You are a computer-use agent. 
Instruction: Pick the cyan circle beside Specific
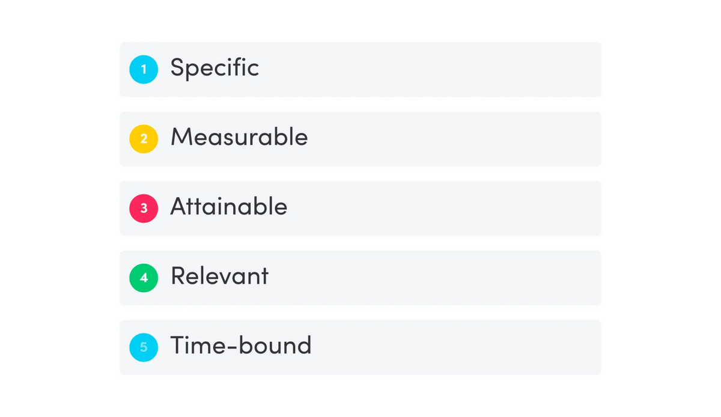click(144, 69)
